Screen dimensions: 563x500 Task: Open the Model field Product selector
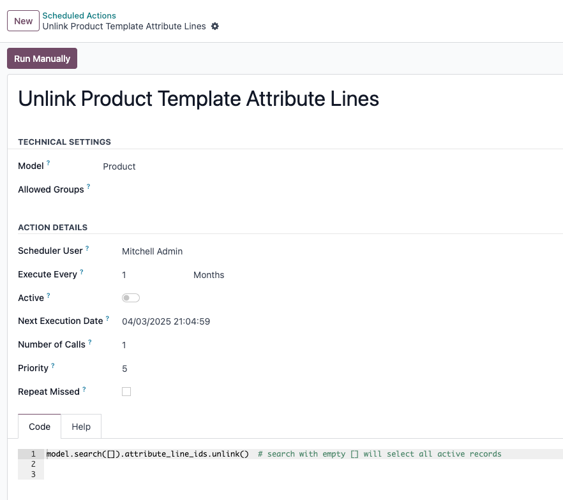pos(119,166)
